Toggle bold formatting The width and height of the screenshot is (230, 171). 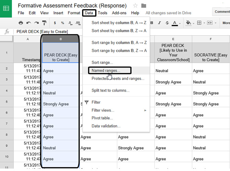click(x=152, y=23)
